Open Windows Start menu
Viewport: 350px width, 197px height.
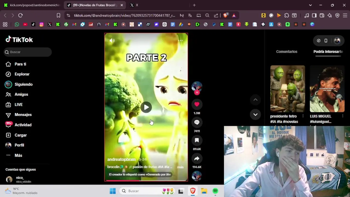coord(113,191)
